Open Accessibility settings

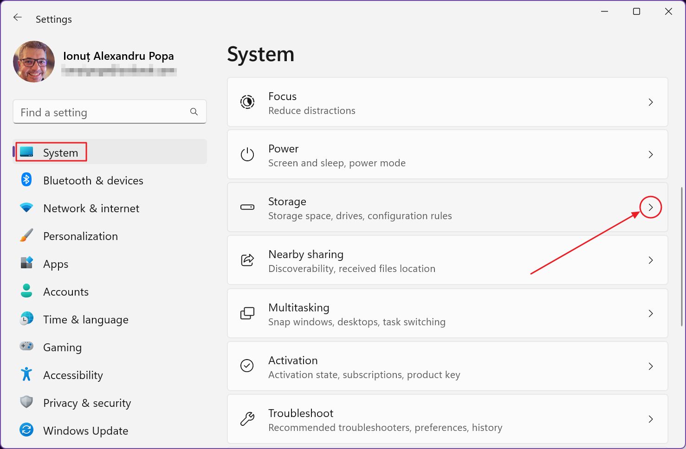click(x=73, y=375)
